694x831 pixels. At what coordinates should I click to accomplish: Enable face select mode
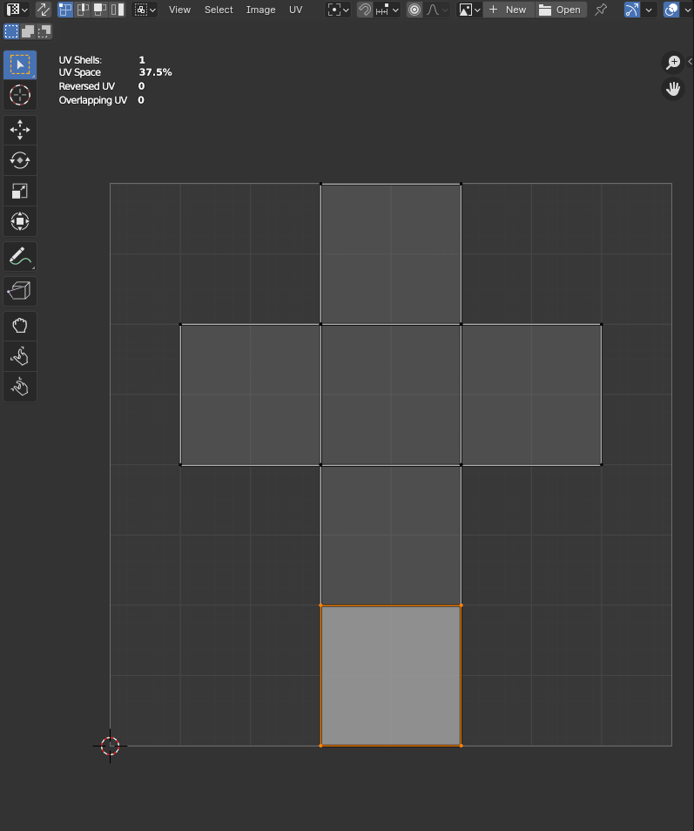pyautogui.click(x=99, y=10)
